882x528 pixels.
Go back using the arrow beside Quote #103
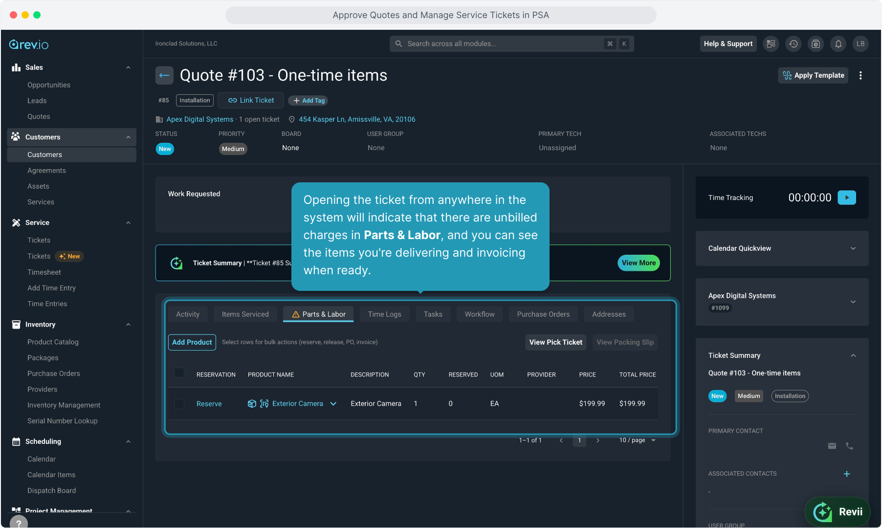click(164, 75)
